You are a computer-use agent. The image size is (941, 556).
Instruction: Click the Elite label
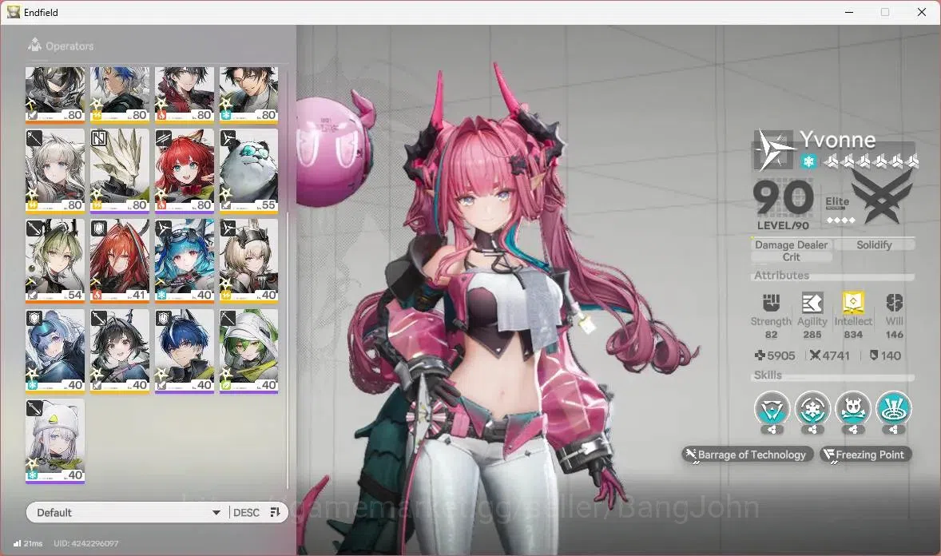coord(837,202)
